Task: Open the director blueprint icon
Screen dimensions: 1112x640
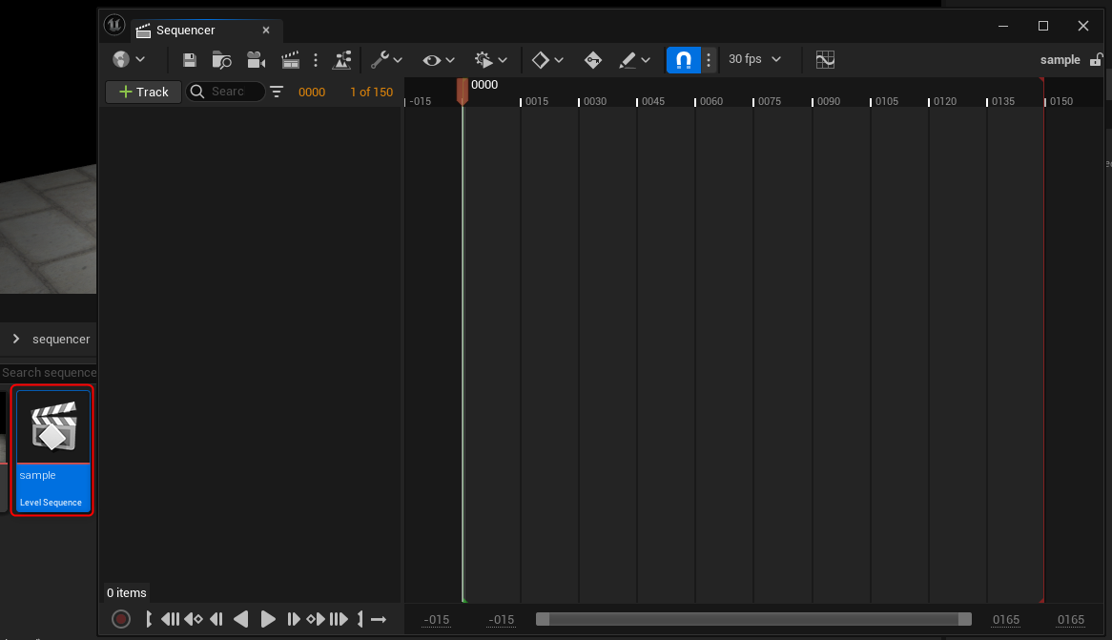Action: pos(342,60)
